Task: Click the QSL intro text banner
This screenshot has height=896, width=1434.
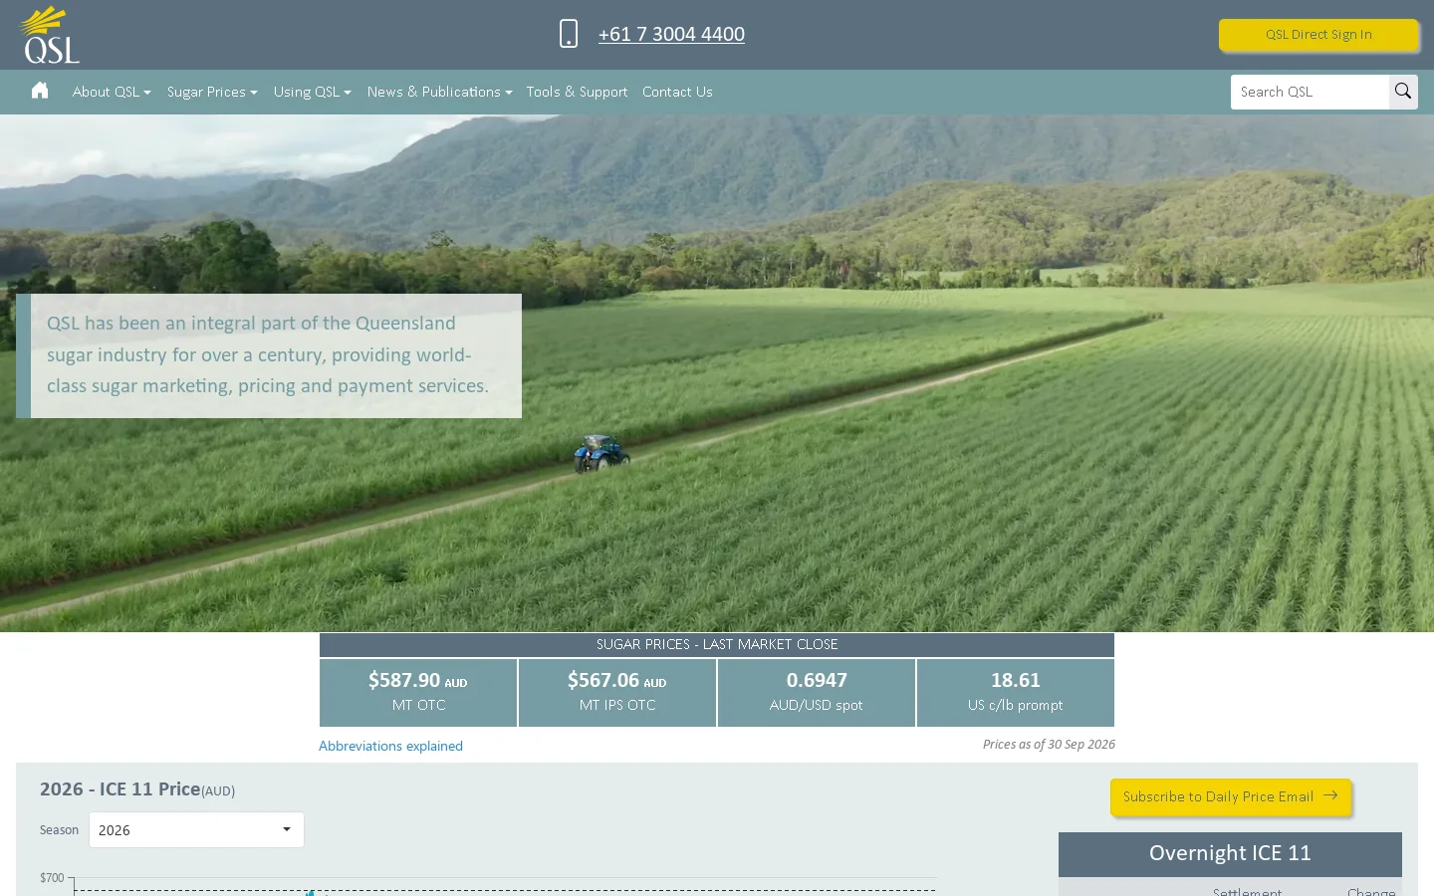Action: [269, 355]
